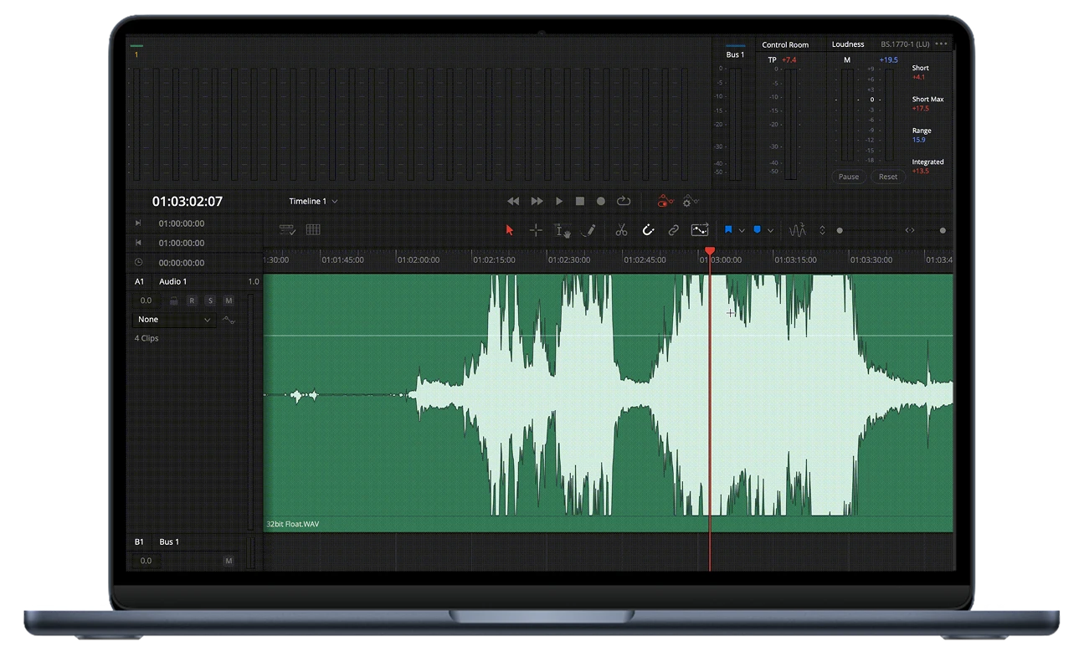Click the blue flag icon

pos(728,229)
